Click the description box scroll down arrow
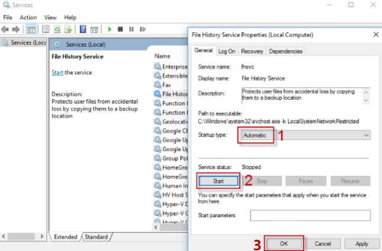Viewport: 382px width, 251px height. point(366,100)
